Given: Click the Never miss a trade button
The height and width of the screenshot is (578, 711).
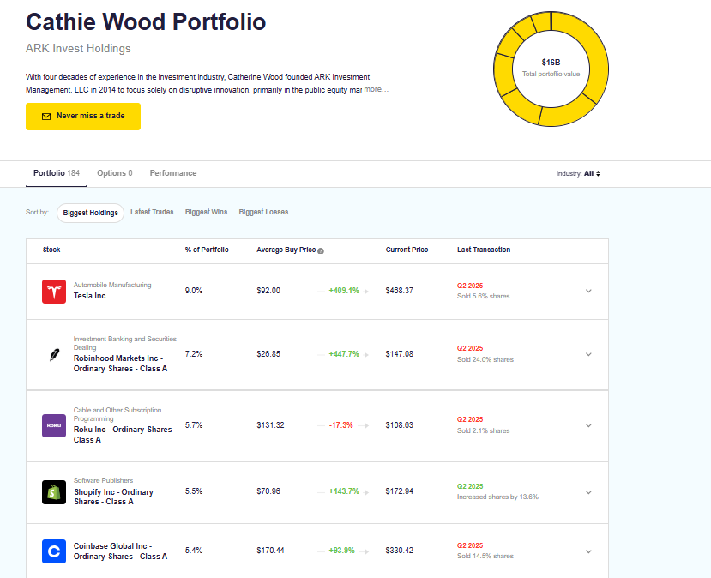Looking at the screenshot, I should (83, 117).
